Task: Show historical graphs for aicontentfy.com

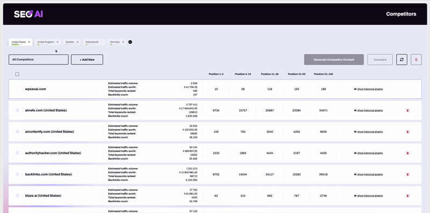Action: click(368, 132)
